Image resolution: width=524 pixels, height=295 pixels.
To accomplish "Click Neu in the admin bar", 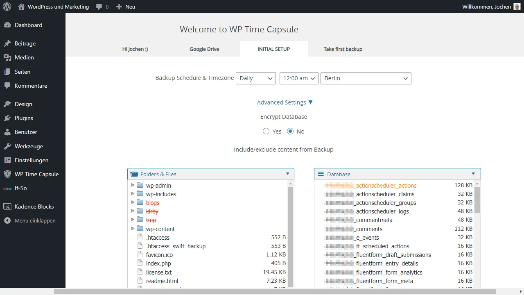I will pyautogui.click(x=130, y=7).
